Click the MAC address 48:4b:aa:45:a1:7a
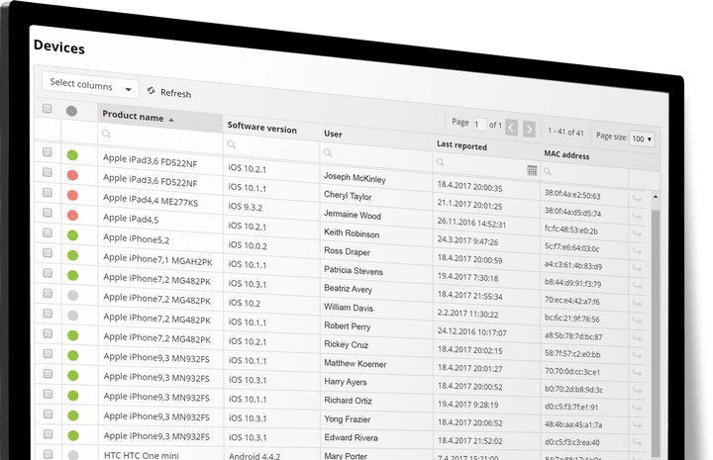This screenshot has height=460, width=713. 573,424
